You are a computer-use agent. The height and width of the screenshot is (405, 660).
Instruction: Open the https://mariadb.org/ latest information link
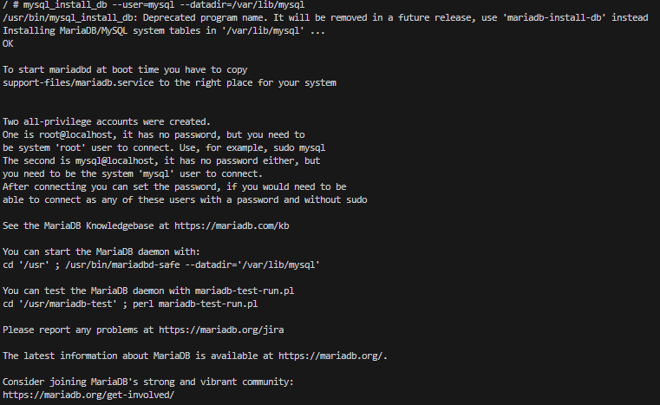tap(330, 356)
